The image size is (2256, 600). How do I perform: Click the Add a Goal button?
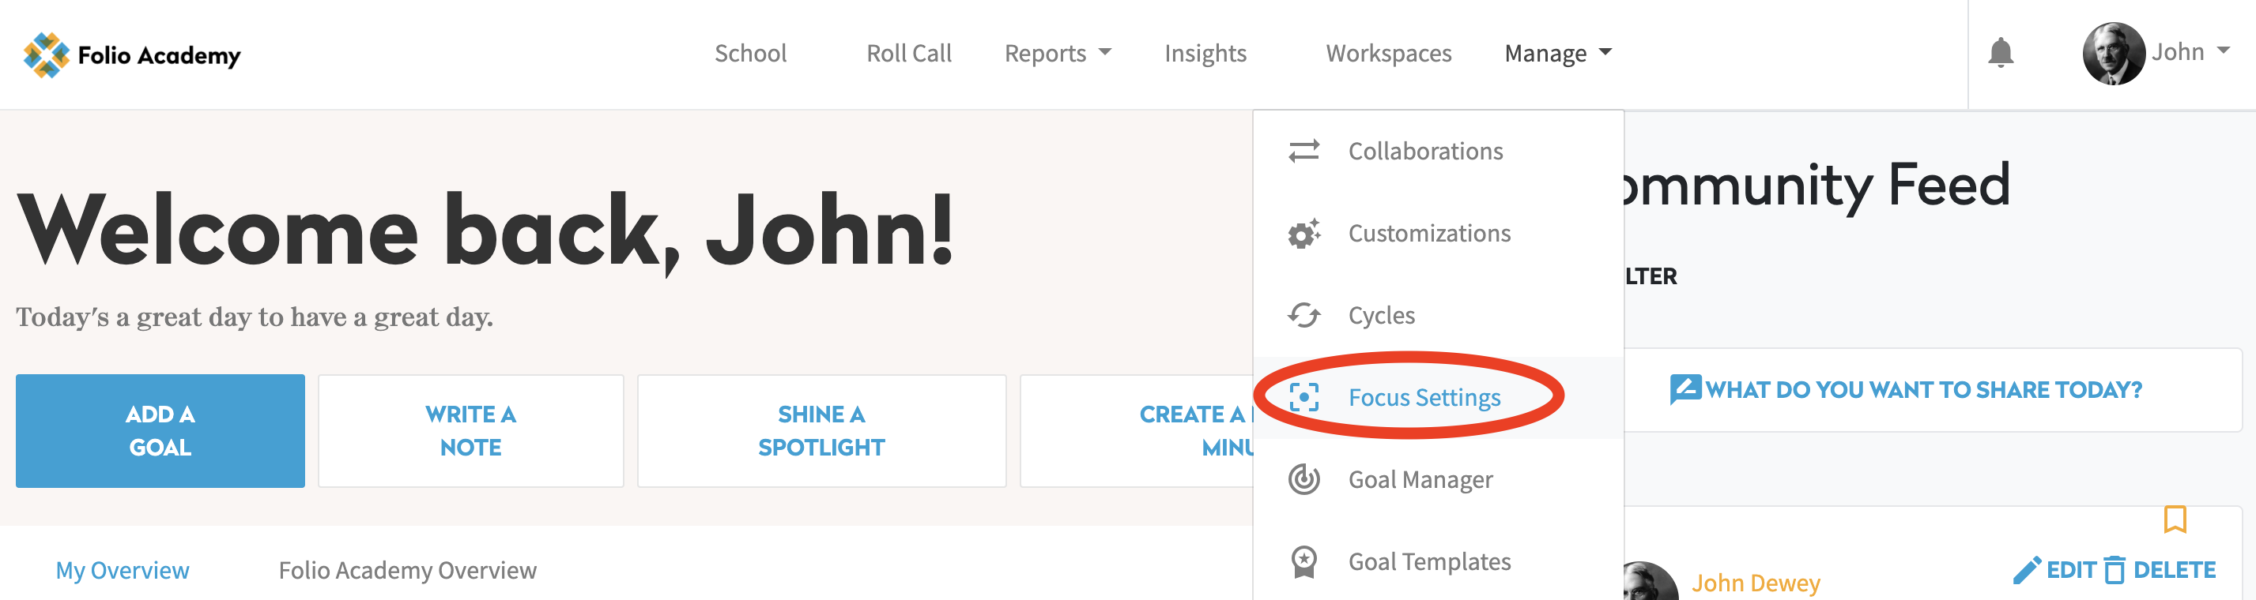point(160,430)
